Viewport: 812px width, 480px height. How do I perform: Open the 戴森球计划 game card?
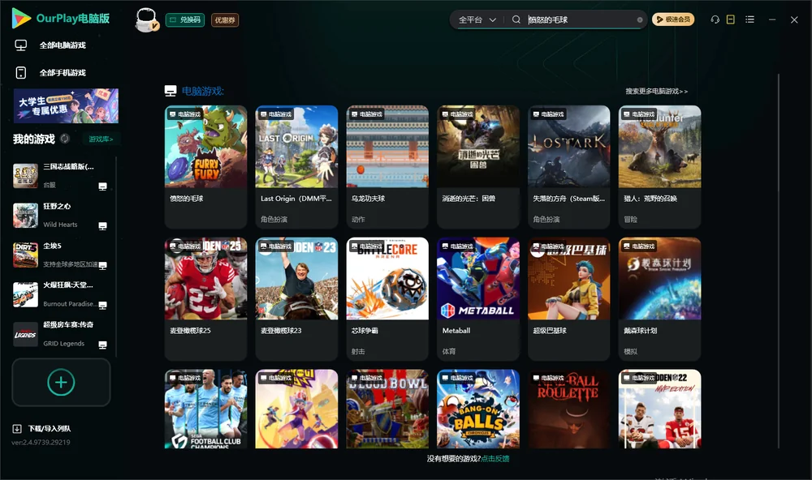point(659,298)
